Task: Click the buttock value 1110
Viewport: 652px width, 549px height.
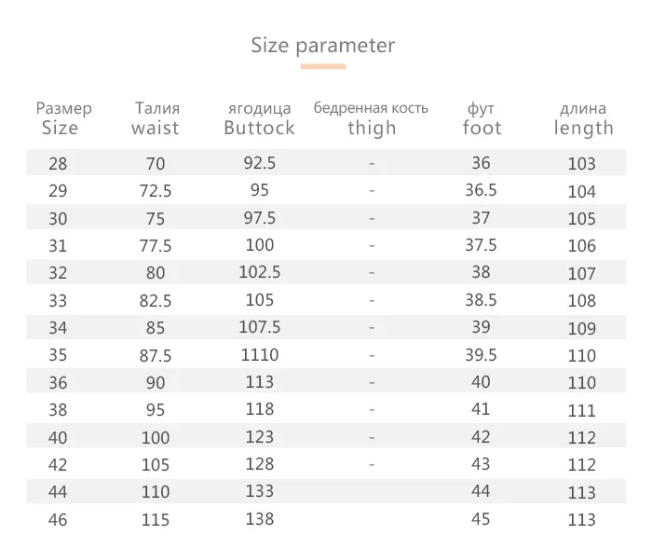Action: tap(259, 355)
